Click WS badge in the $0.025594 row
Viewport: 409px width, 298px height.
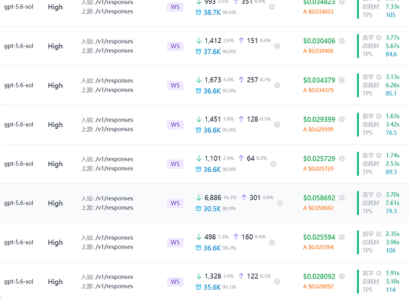175,243
